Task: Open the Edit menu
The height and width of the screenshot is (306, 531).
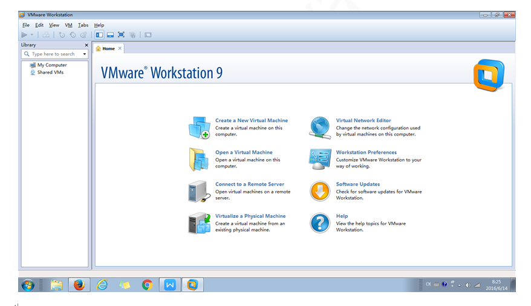Action: pyautogui.click(x=39, y=25)
